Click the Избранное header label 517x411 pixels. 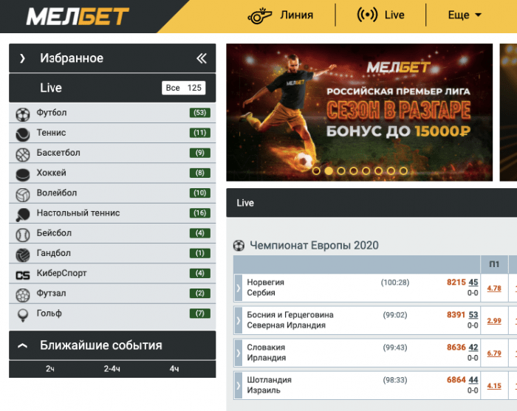72,58
